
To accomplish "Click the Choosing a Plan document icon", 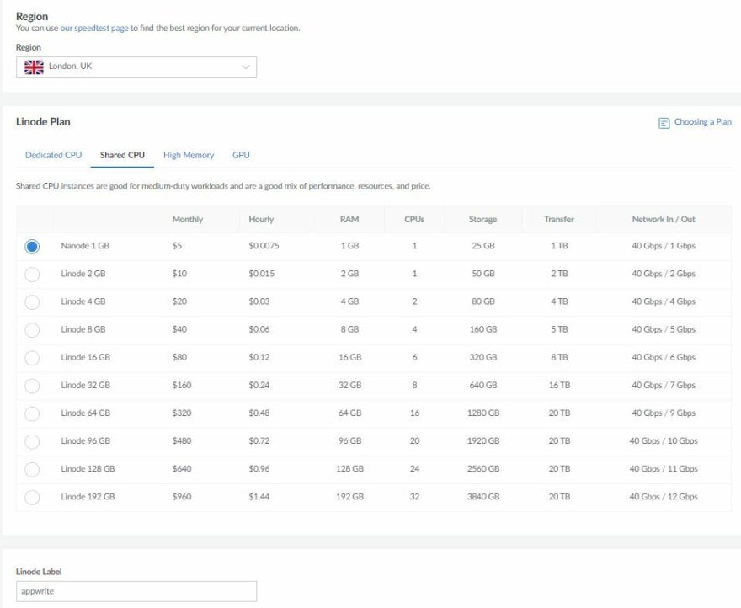I will click(664, 123).
